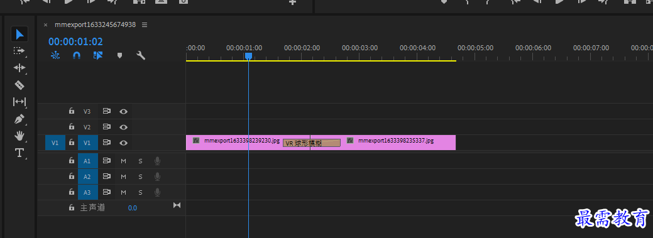Select the Slip tool
Image resolution: width=653 pixels, height=238 pixels.
click(19, 102)
